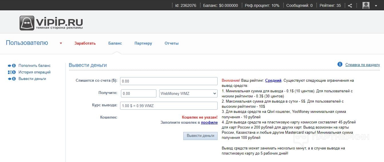
Task: Click the user avatar icon
Action: [x=366, y=5]
